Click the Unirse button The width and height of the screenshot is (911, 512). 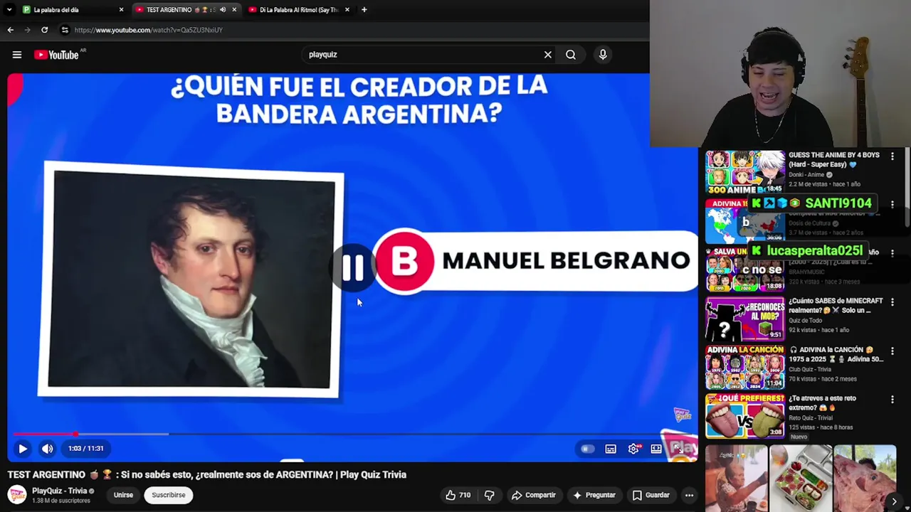123,495
